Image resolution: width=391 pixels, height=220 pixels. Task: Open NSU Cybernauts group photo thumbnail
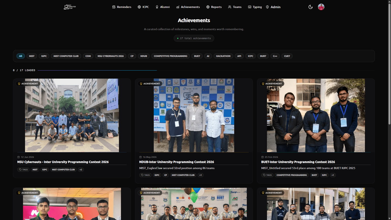click(72, 115)
